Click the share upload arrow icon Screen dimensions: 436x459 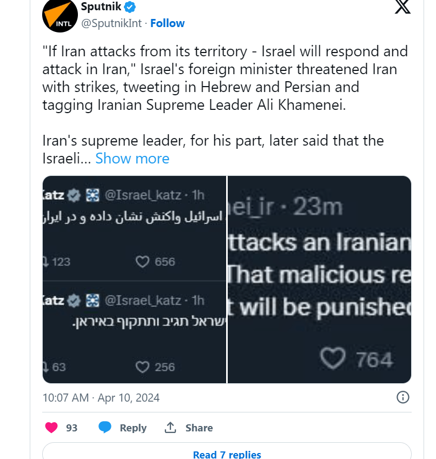point(170,428)
